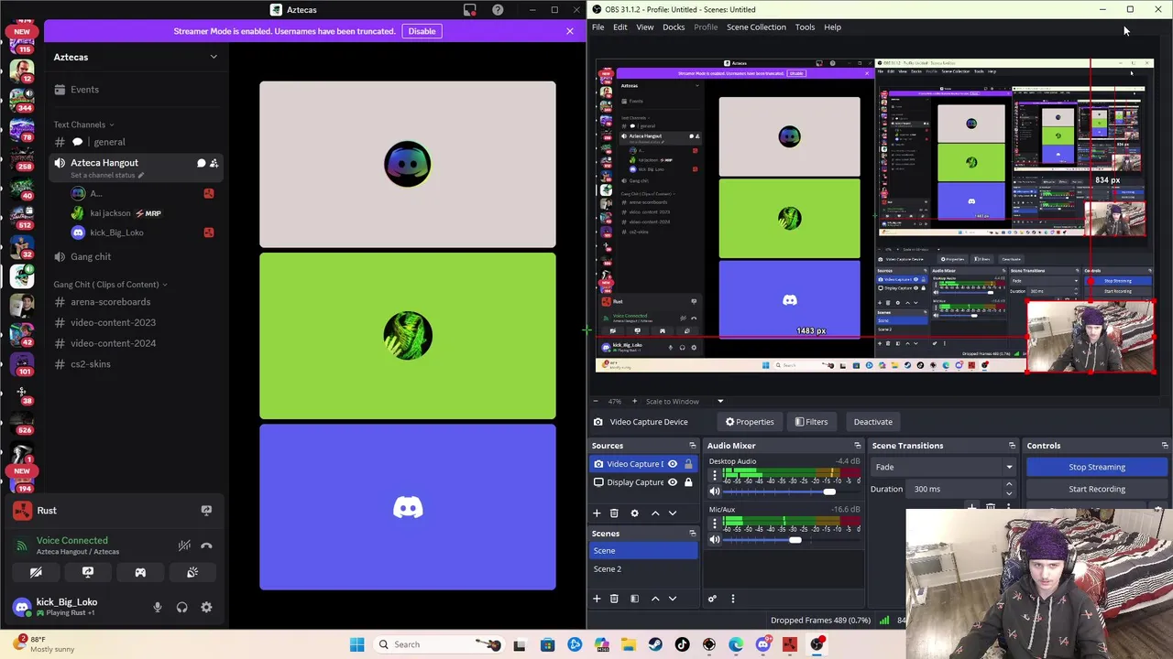Increase or decrease transition duration with the stepper
This screenshot has height=659, width=1173.
click(x=1009, y=489)
